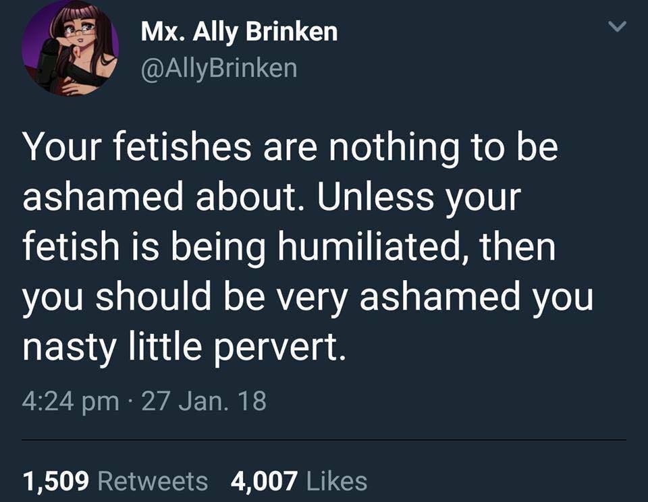Click the 4:24 pm timestamp
This screenshot has height=502, width=648.
coord(71,401)
